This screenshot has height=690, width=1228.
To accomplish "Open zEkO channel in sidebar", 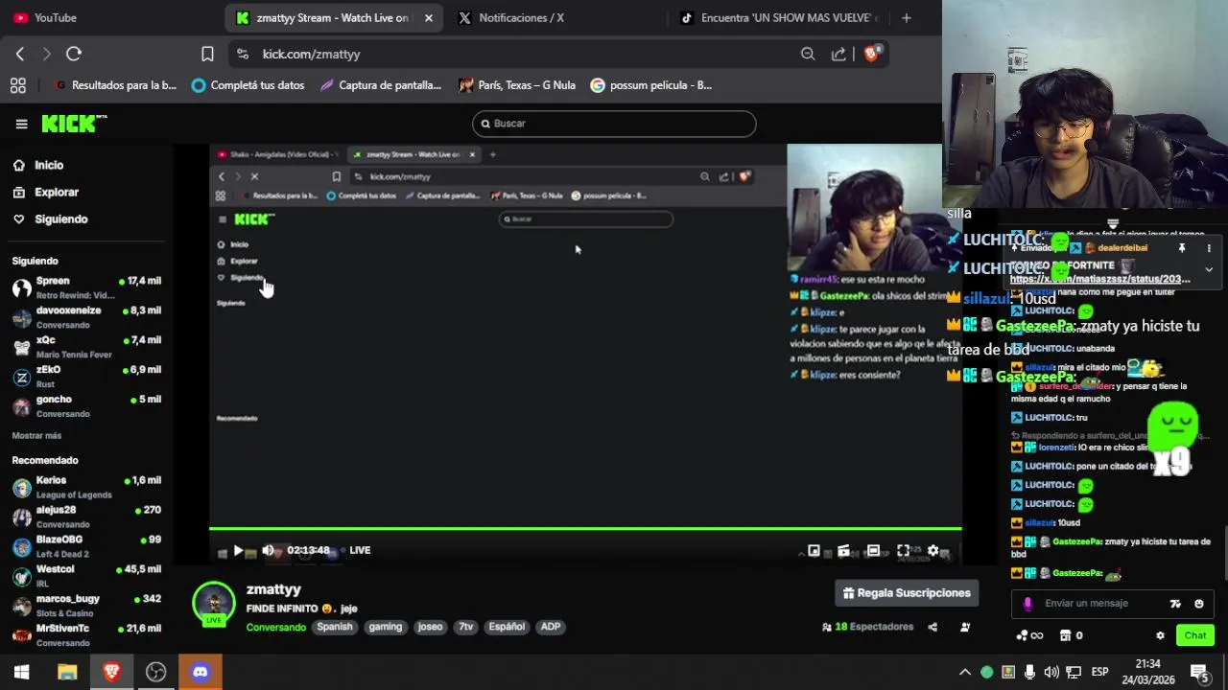I will point(86,377).
